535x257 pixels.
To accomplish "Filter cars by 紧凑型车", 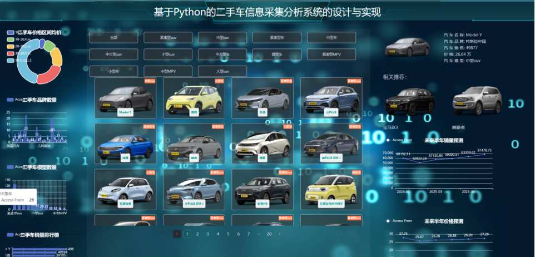I will point(277,37).
